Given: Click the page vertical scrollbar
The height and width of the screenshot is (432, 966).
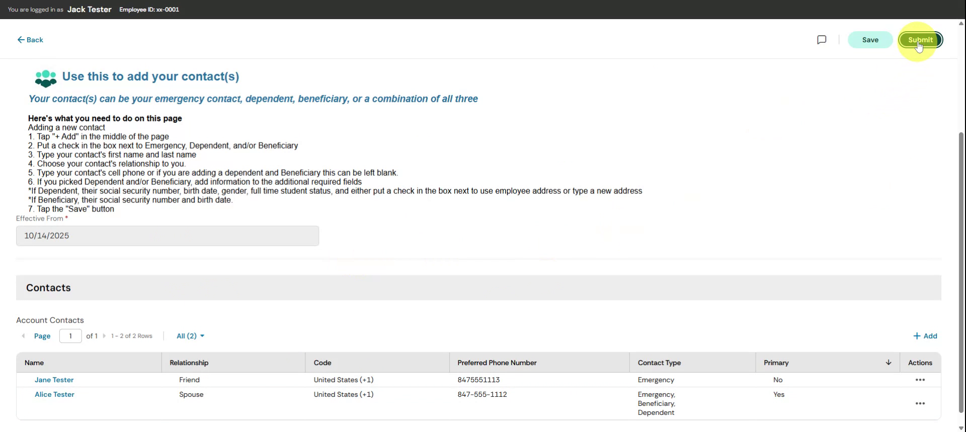Looking at the screenshot, I should 961,272.
